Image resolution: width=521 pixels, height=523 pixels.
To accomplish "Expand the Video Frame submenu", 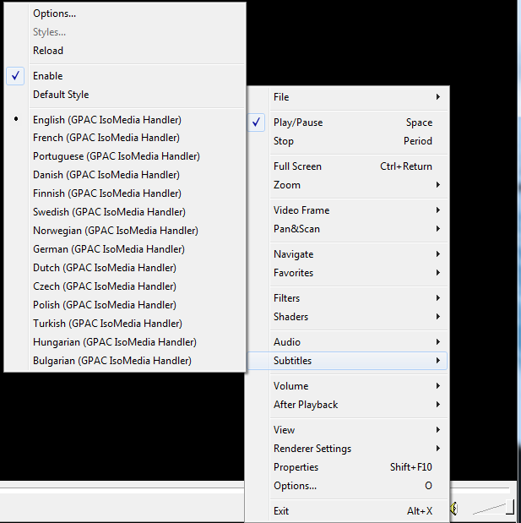I will tap(347, 210).
